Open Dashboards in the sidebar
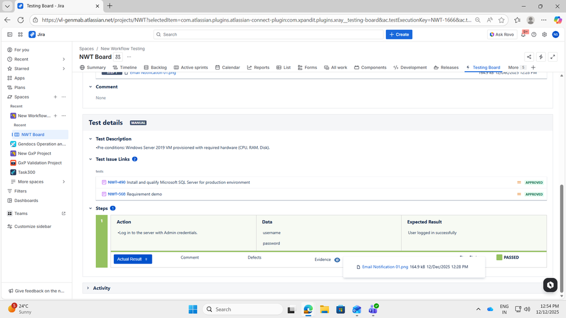This screenshot has width=566, height=318. click(23, 200)
